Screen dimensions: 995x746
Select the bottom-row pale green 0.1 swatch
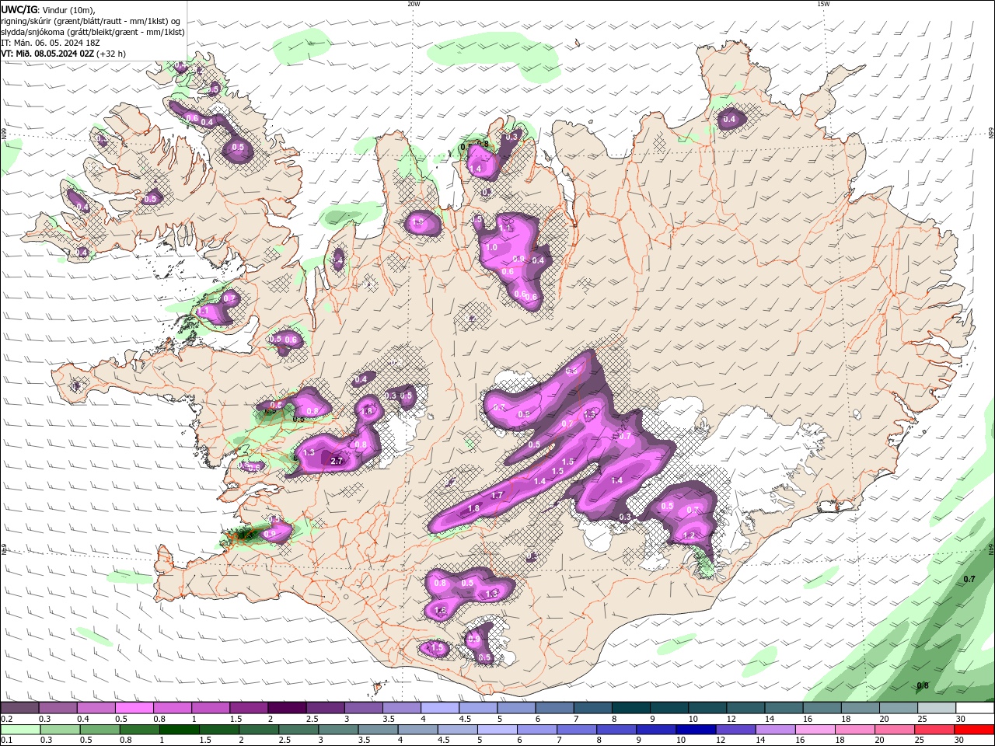[x=21, y=730]
